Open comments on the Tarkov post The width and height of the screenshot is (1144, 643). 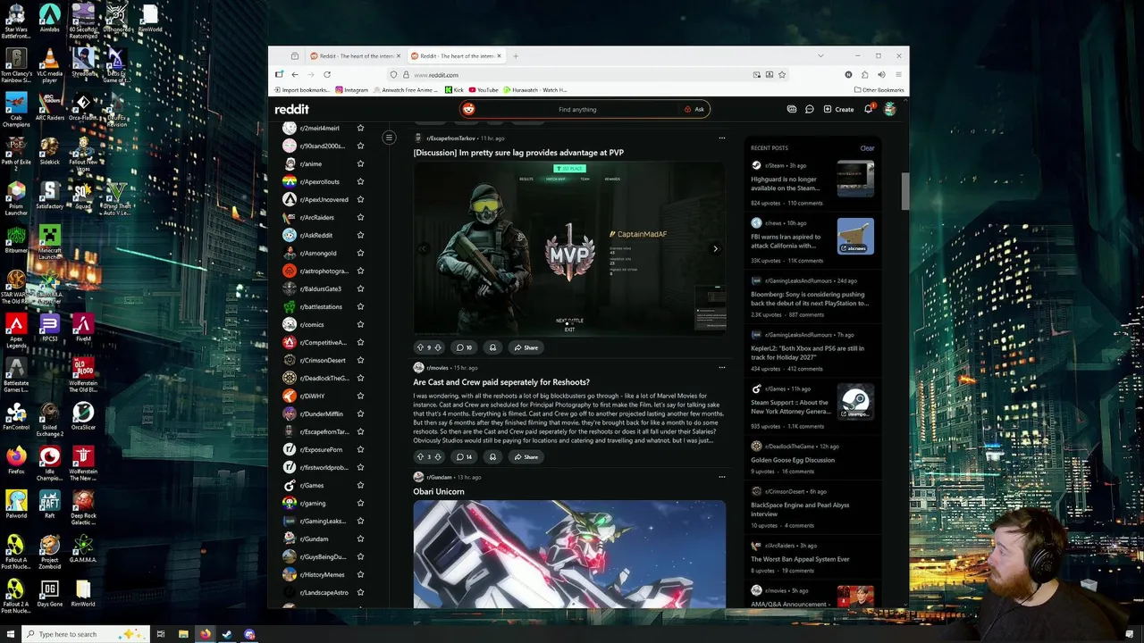click(464, 347)
